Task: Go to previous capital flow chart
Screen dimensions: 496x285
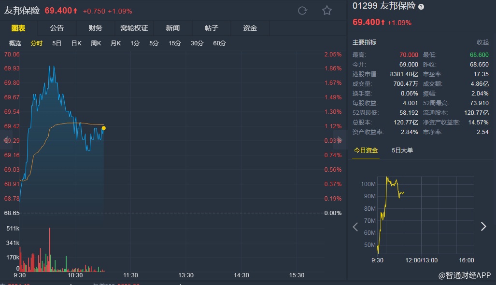Action: tap(355, 227)
